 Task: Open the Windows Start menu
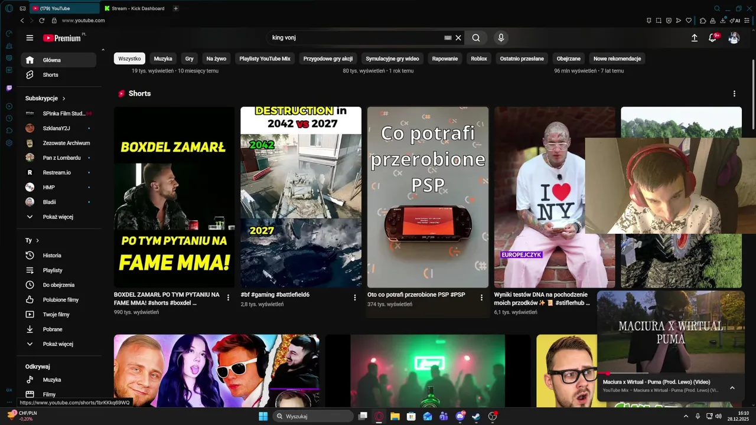pos(263,416)
